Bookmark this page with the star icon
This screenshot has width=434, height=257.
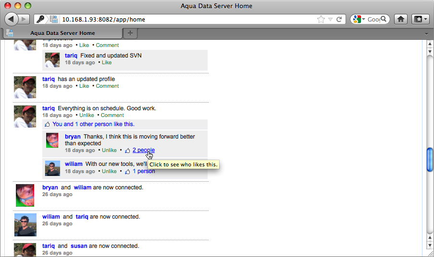point(321,20)
